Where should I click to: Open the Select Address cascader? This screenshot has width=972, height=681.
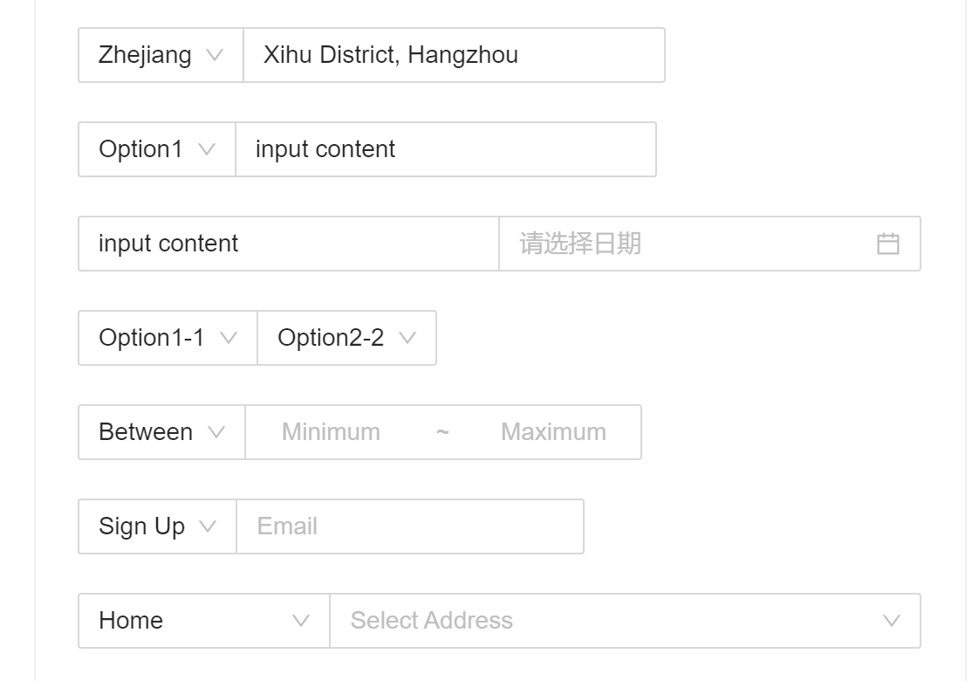(x=611, y=621)
